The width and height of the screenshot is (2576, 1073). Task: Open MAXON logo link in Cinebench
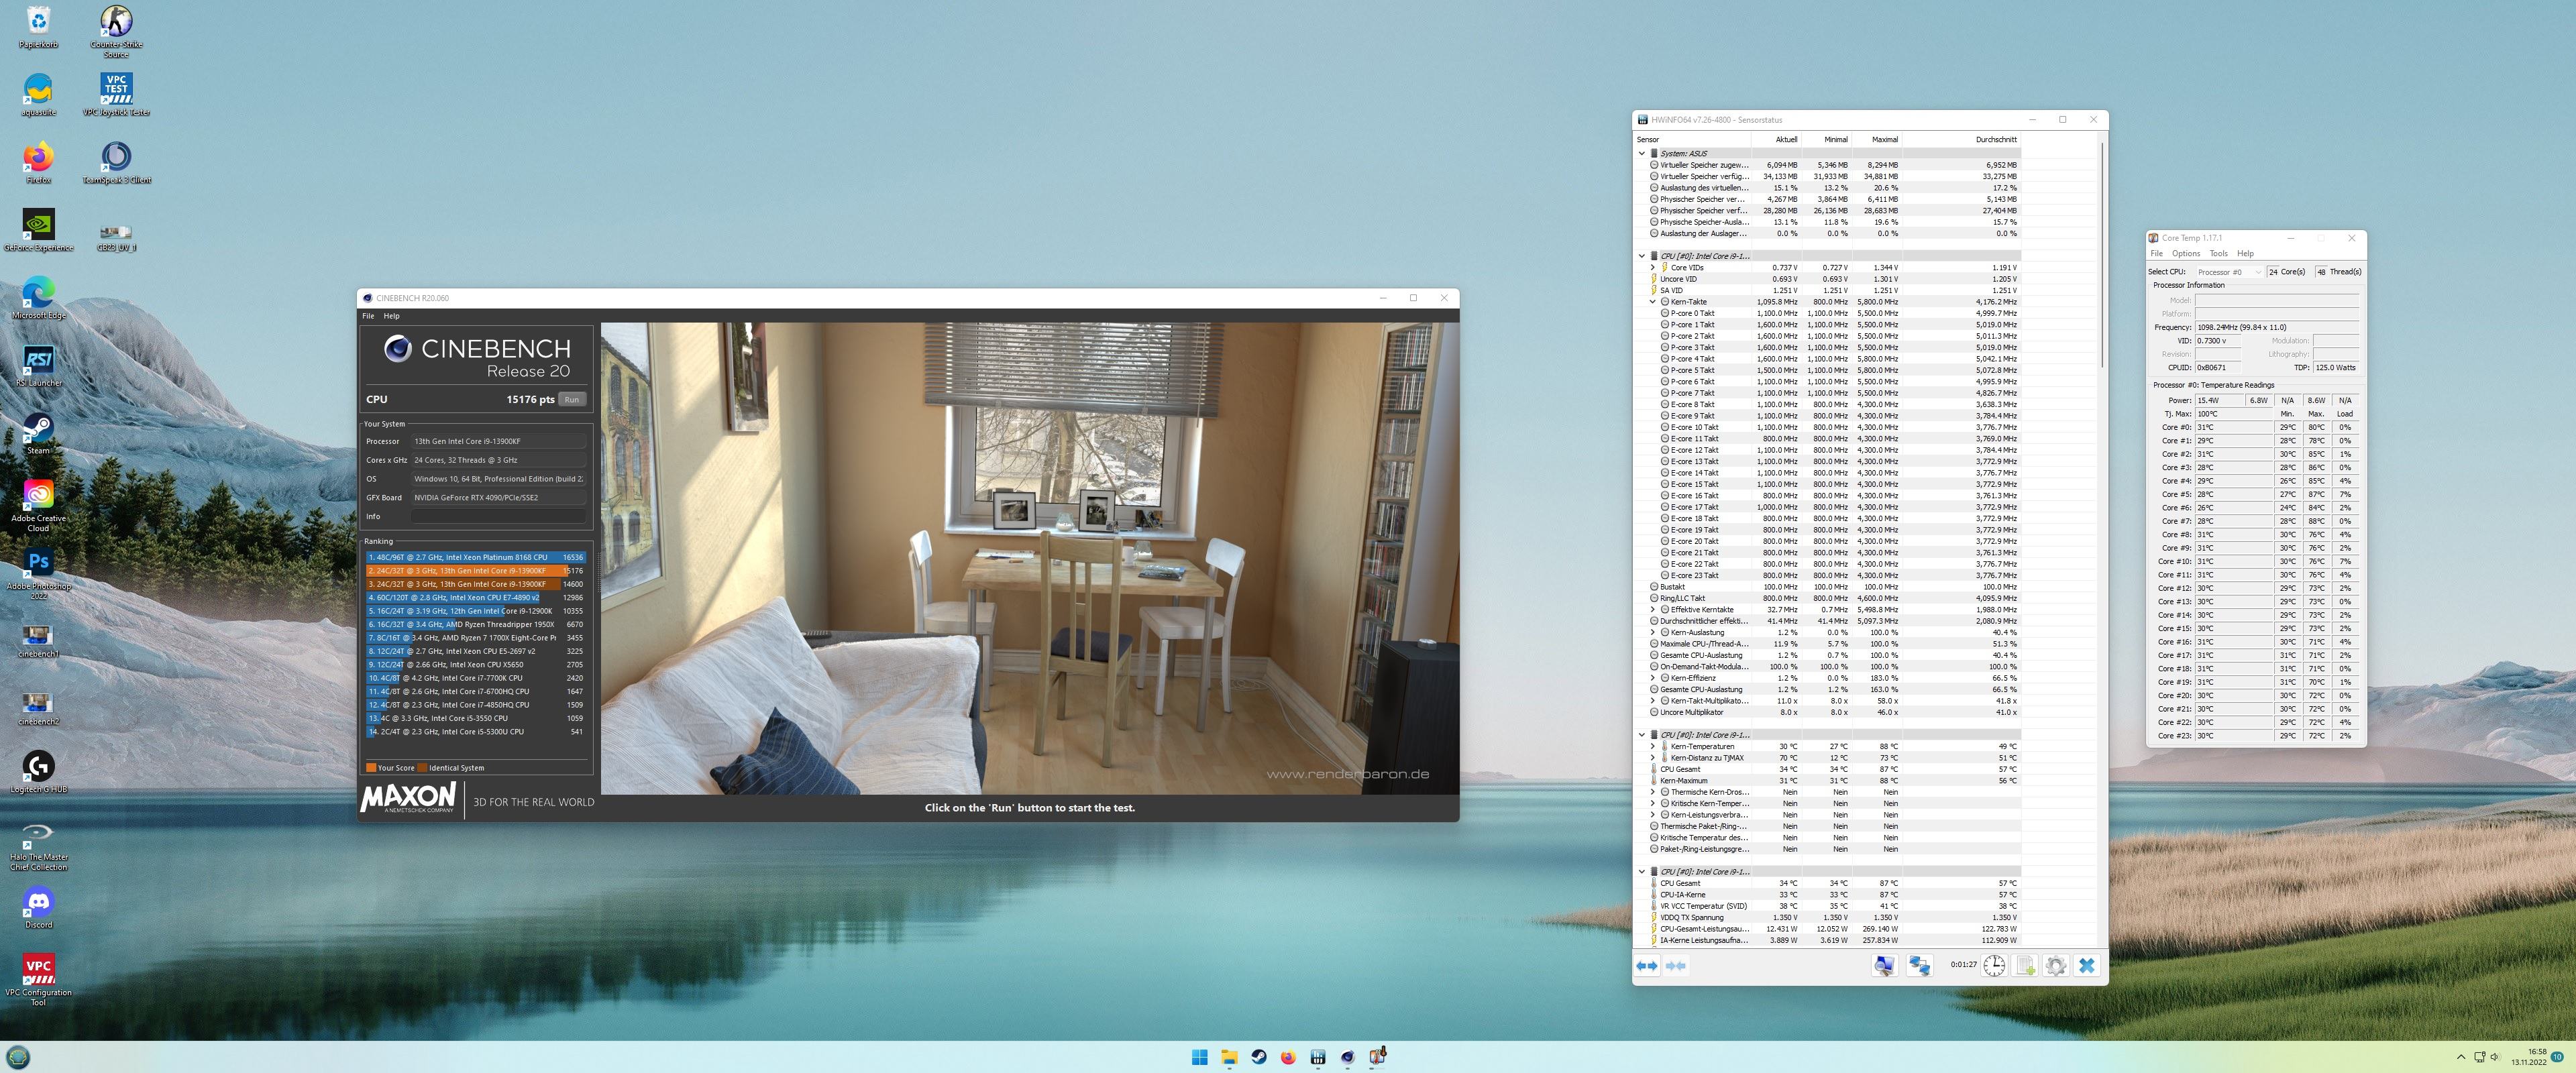coord(408,798)
